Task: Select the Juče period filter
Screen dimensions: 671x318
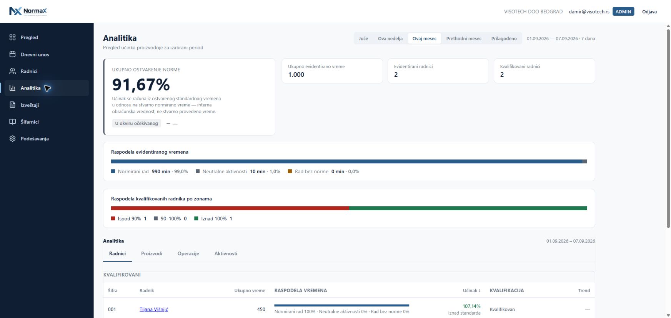Action: pyautogui.click(x=363, y=38)
